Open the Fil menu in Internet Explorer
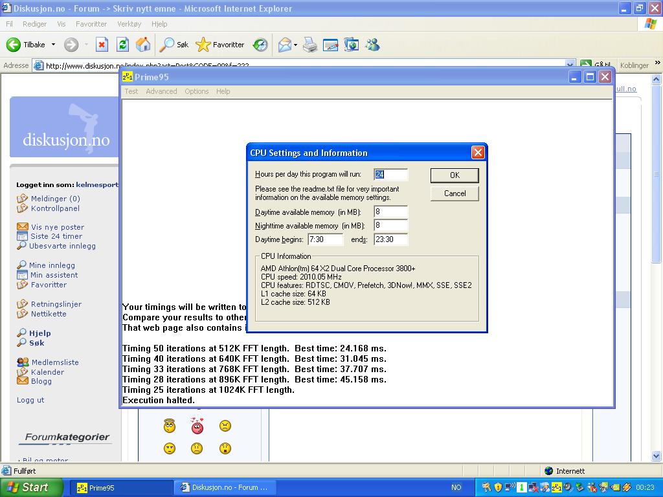Viewport: 663px width, 497px height. click(9, 24)
